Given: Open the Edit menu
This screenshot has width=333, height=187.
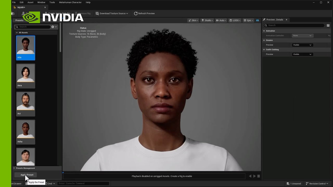Looking at the screenshot, I should 22,2.
